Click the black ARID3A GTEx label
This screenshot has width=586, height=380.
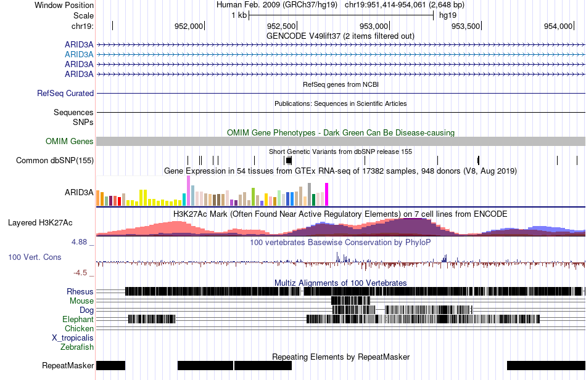click(79, 192)
